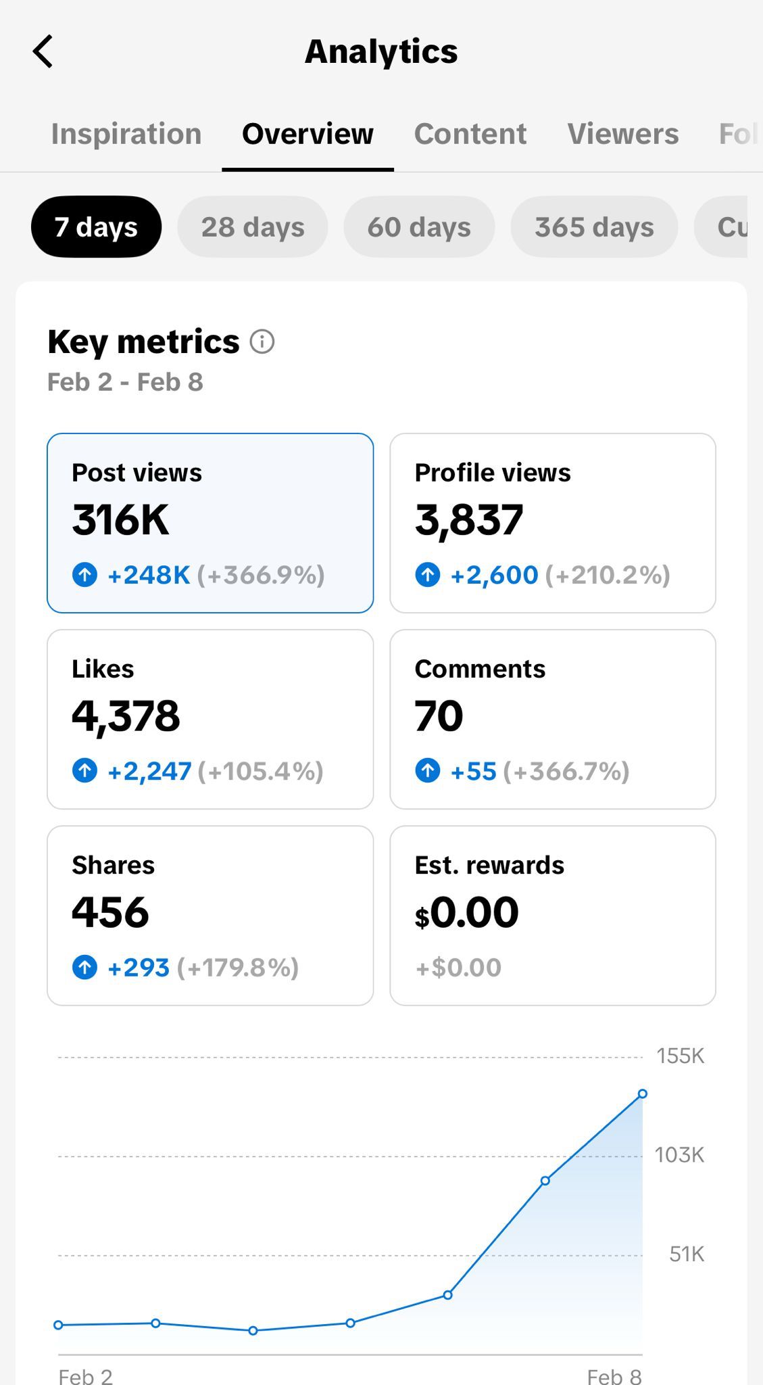The image size is (763, 1385).
Task: Open the Key metrics info icon
Action: (x=262, y=342)
